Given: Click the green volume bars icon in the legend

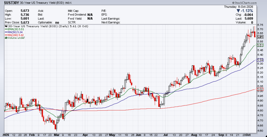Looking at the screenshot, I should [x=6, y=38].
